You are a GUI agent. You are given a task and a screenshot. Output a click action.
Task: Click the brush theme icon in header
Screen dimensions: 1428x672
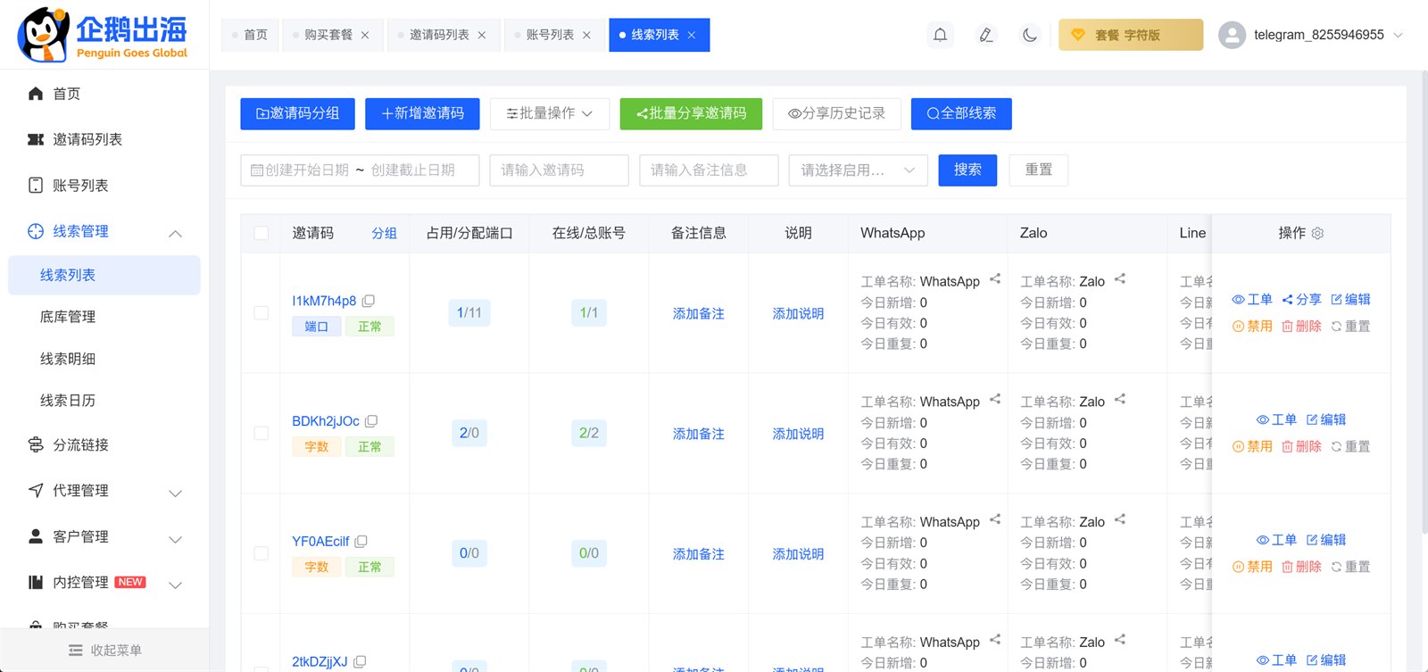pos(985,35)
